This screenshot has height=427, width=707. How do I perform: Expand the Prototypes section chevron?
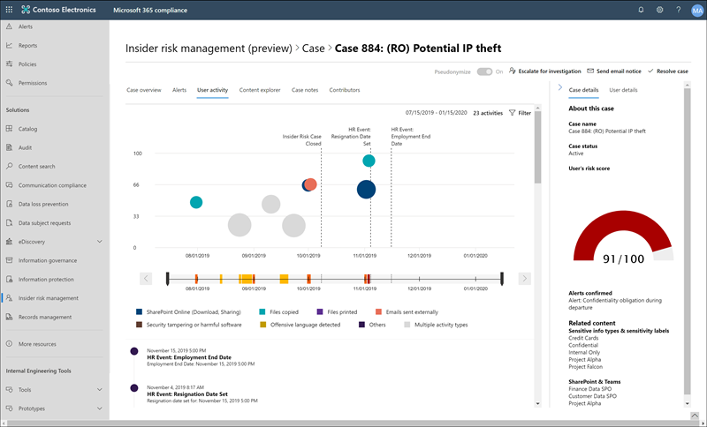point(99,408)
